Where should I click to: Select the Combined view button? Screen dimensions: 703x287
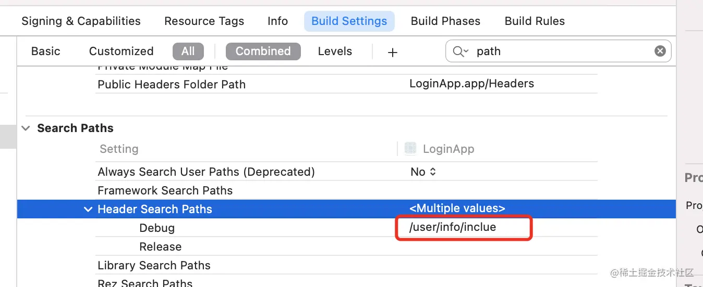(263, 51)
